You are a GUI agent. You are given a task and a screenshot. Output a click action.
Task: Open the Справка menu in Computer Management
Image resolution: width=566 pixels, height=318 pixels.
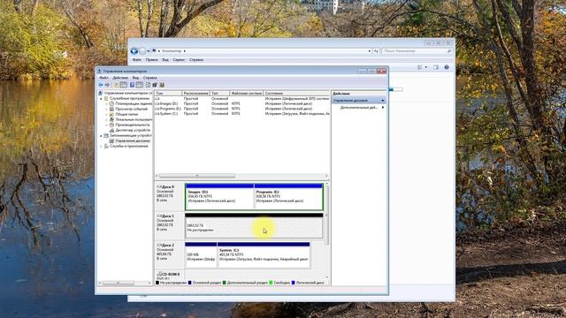point(149,78)
